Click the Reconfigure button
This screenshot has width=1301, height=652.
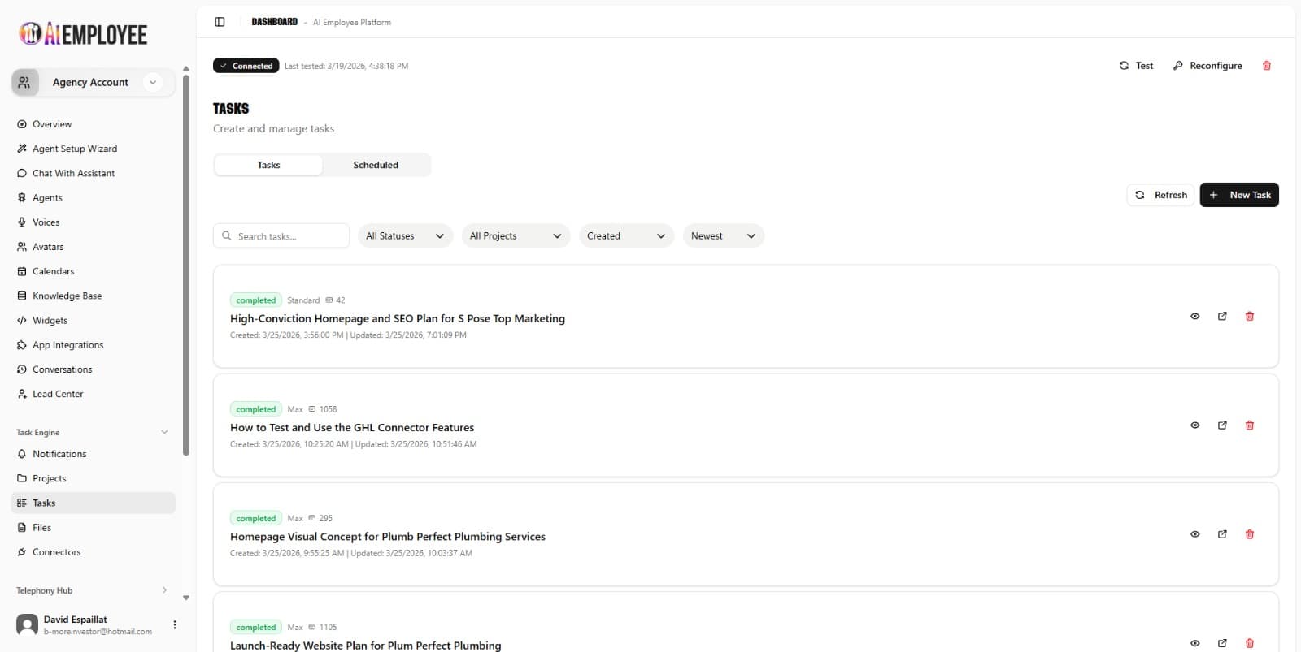pyautogui.click(x=1207, y=66)
